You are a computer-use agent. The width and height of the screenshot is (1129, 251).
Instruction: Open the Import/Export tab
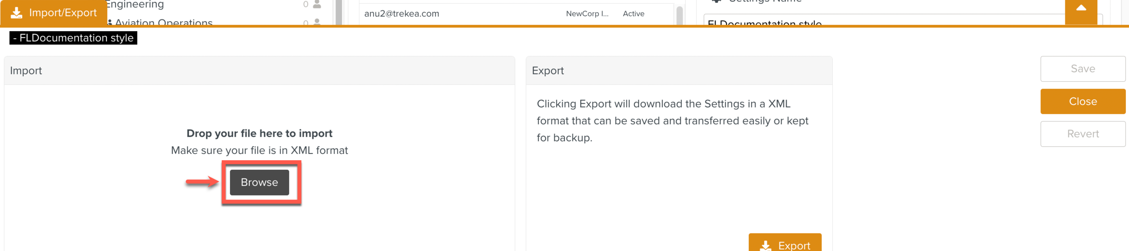click(x=54, y=13)
